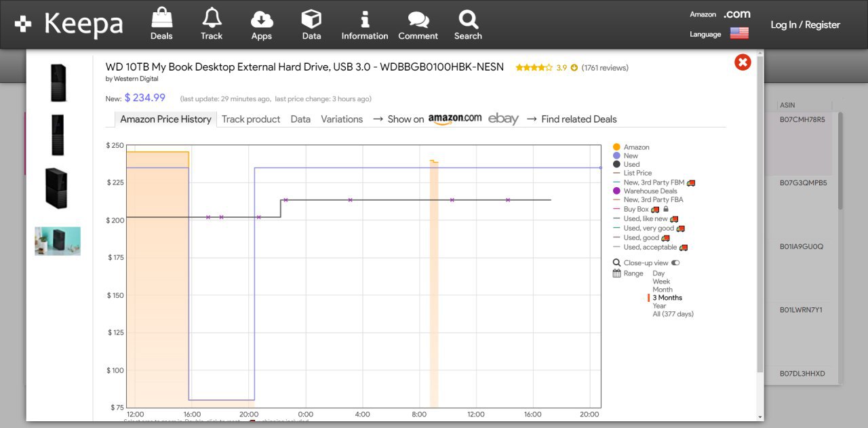The width and height of the screenshot is (868, 428).
Task: Click truck icon next to Used, acceptable
Action: click(684, 248)
